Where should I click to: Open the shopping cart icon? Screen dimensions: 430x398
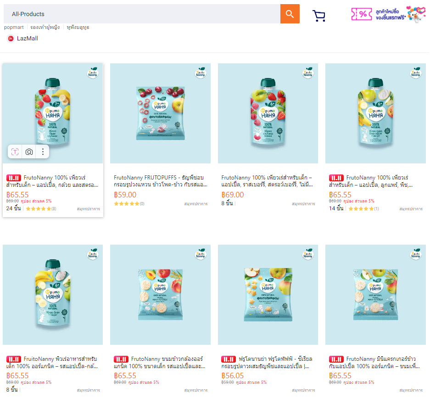click(319, 16)
